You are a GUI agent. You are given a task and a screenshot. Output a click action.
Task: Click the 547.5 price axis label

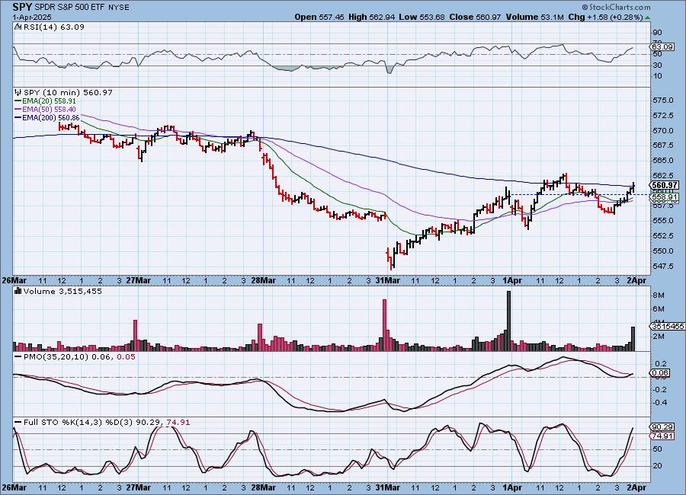664,266
